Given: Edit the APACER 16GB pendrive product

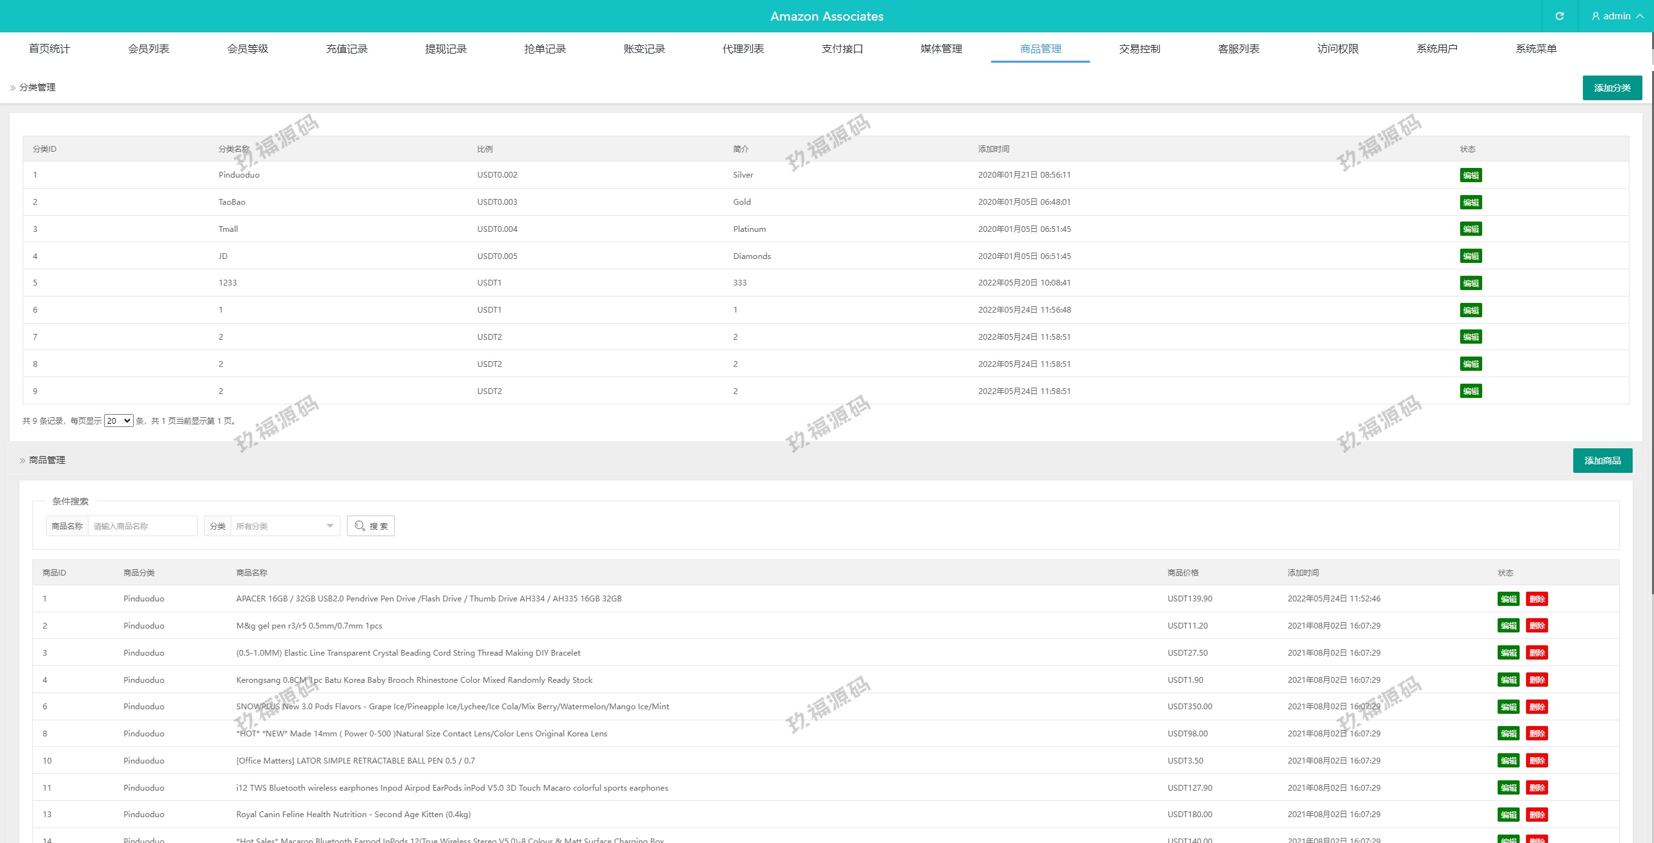Looking at the screenshot, I should [x=1508, y=599].
